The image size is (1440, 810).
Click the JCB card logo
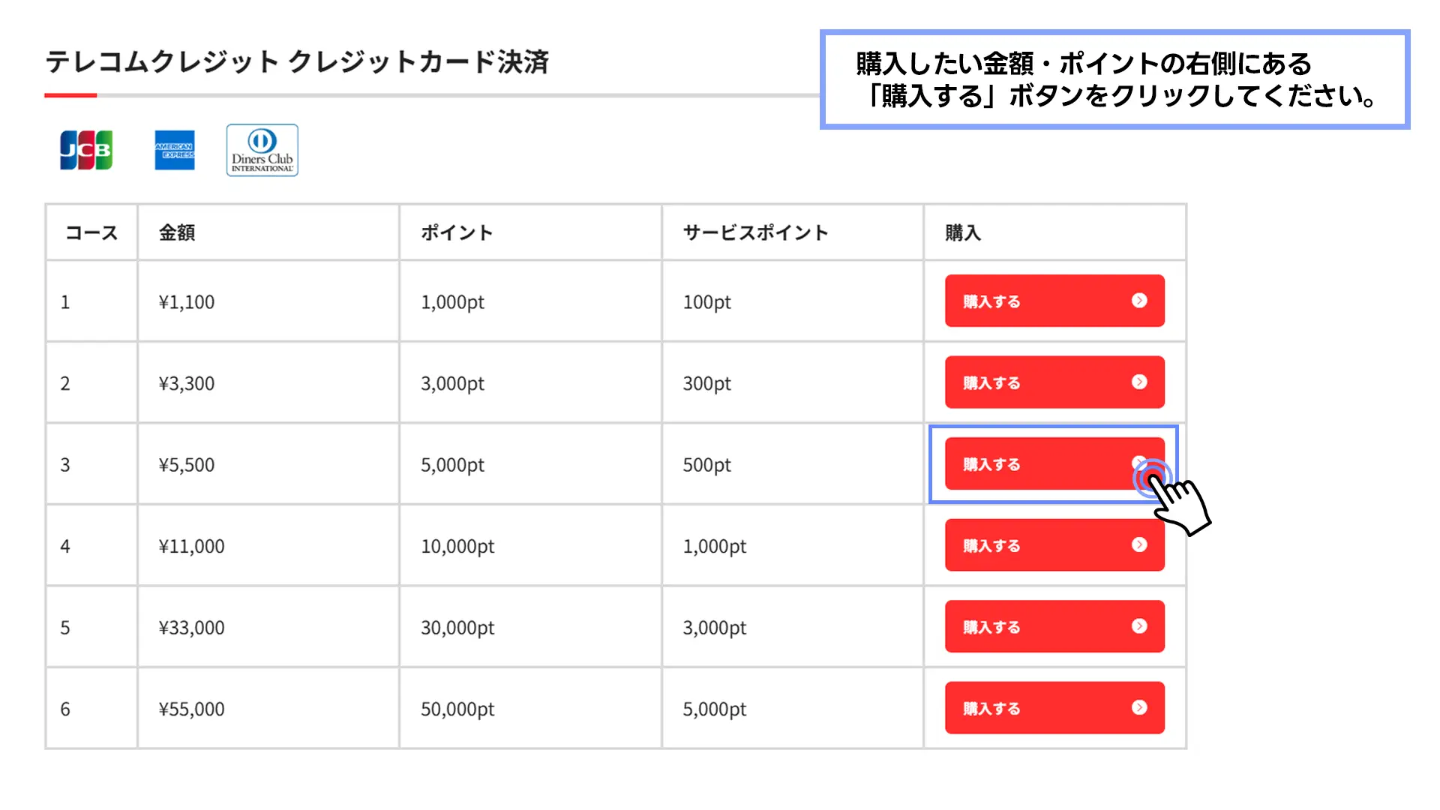coord(86,150)
